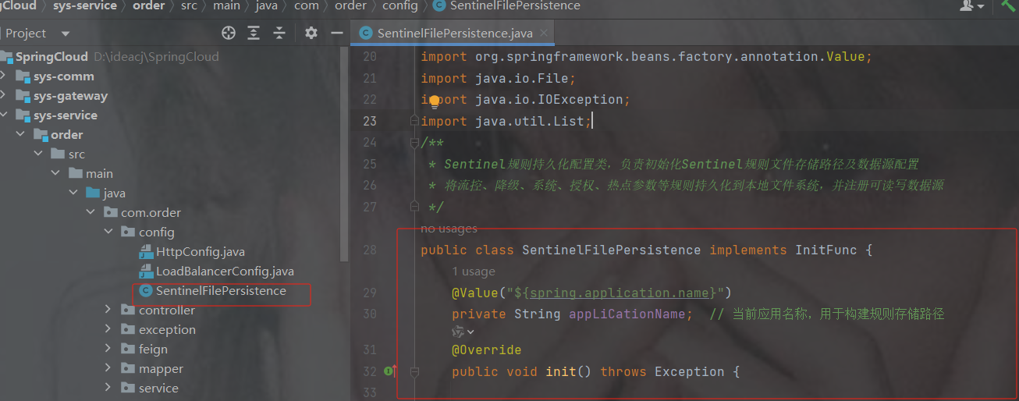Click src breadcrumb in navigation bar
The width and height of the screenshot is (1019, 401).
click(189, 5)
